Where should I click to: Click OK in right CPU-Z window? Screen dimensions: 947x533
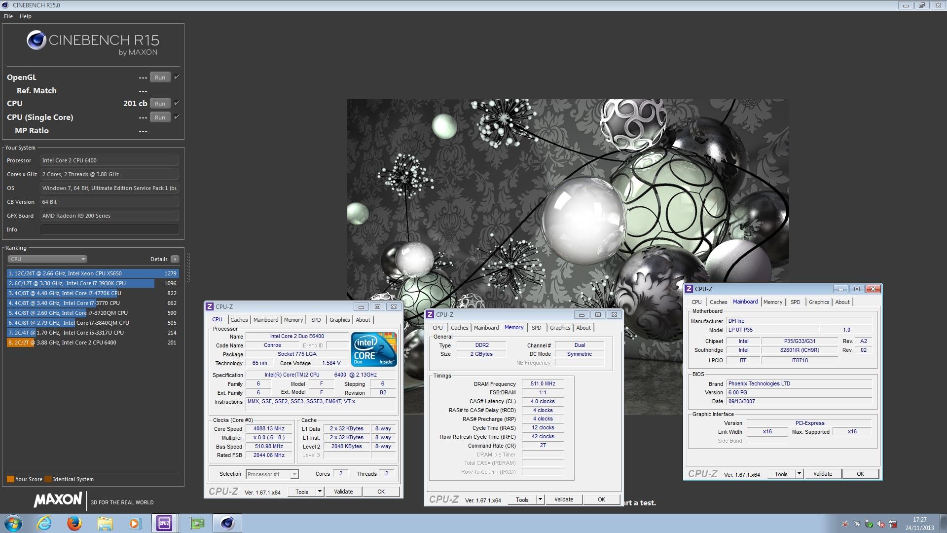pos(860,474)
